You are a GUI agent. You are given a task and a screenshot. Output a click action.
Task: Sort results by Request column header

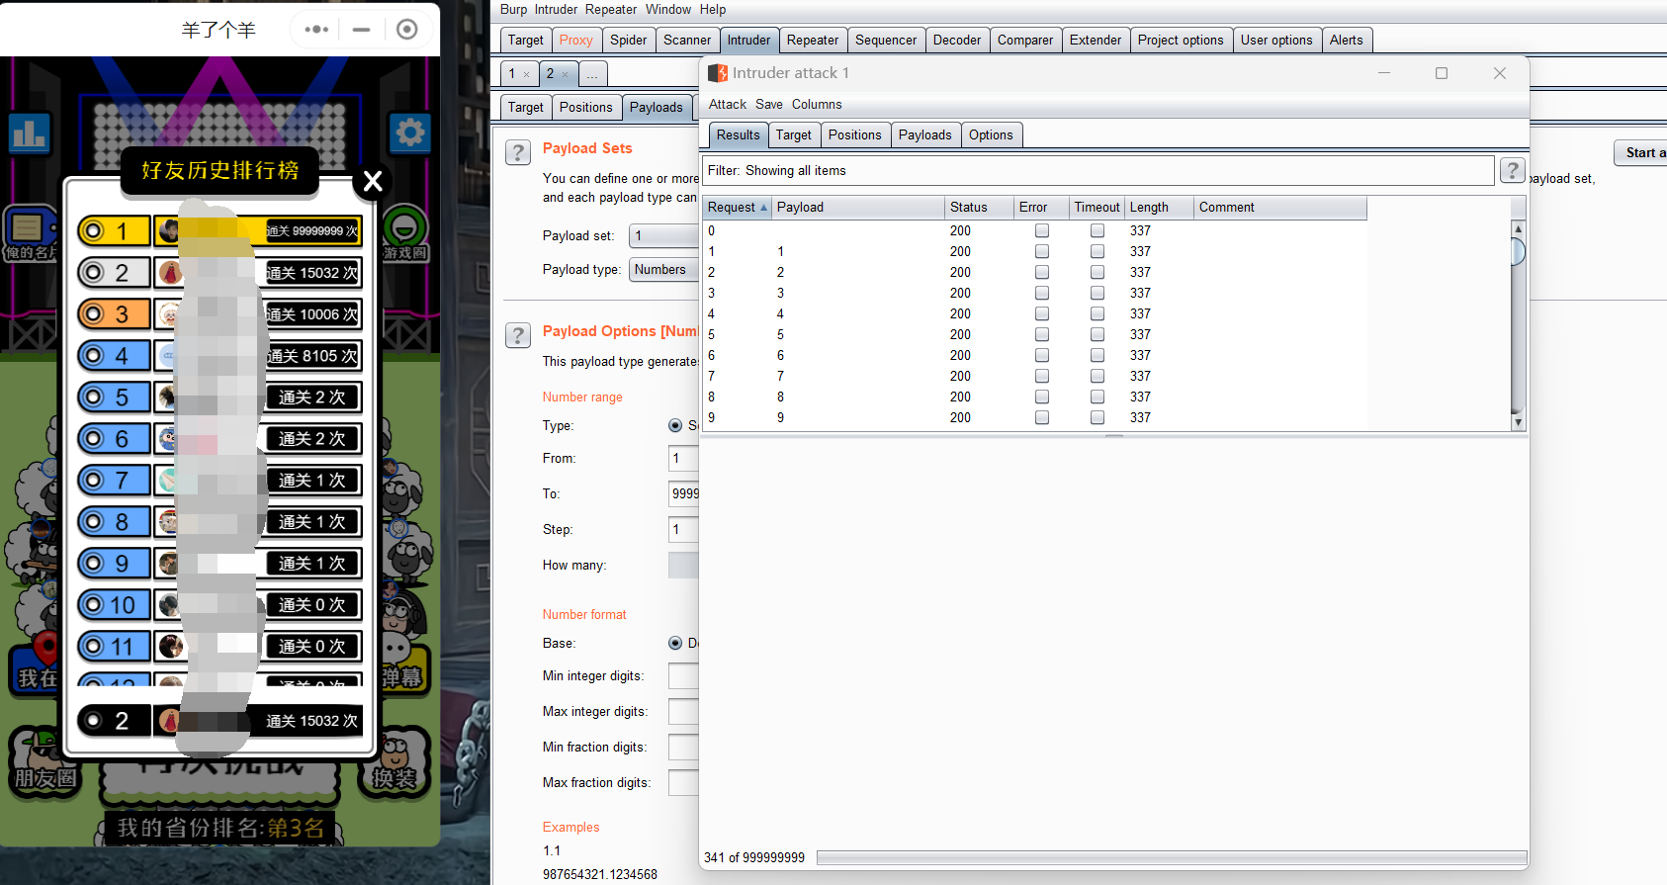click(x=737, y=208)
